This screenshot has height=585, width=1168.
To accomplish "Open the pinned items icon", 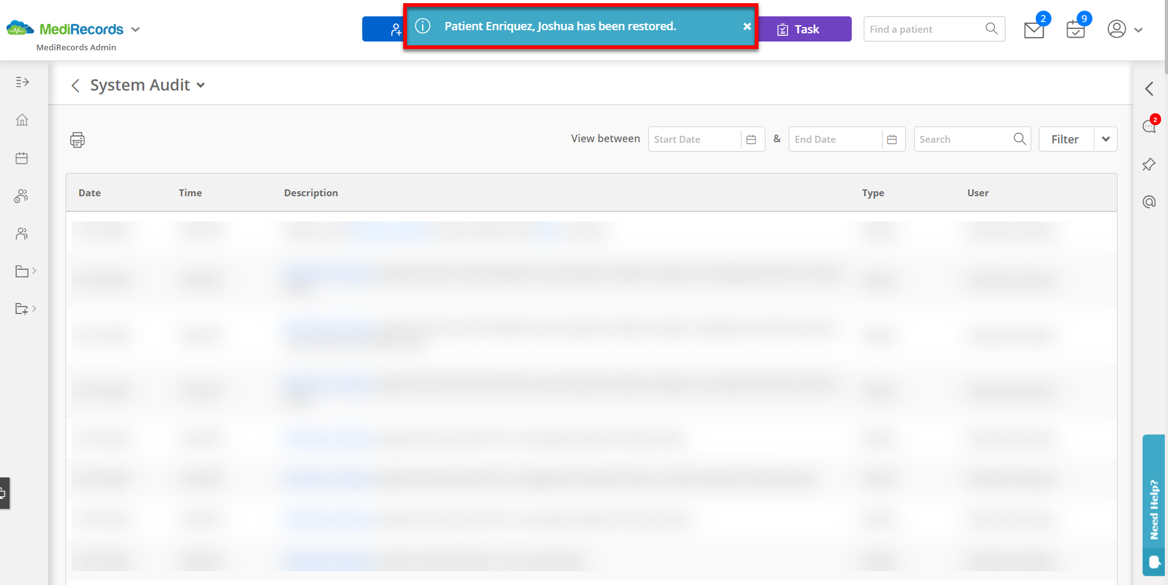I will tap(1149, 164).
